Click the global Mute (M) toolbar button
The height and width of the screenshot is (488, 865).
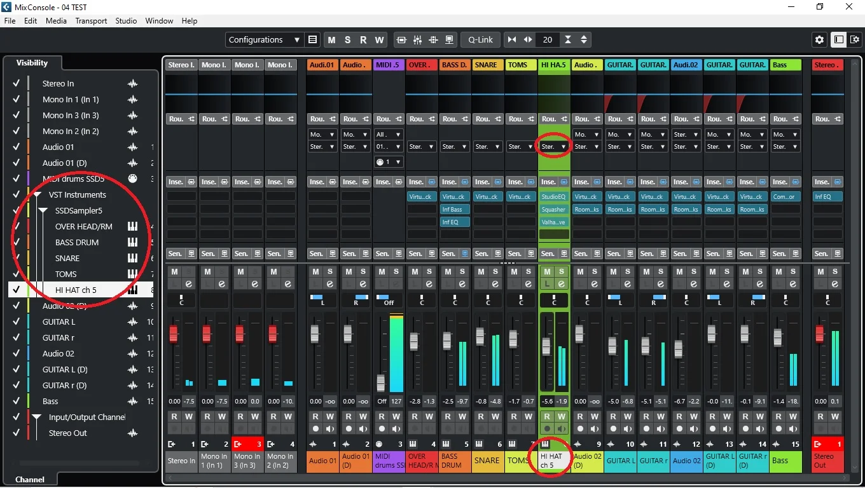tap(331, 40)
